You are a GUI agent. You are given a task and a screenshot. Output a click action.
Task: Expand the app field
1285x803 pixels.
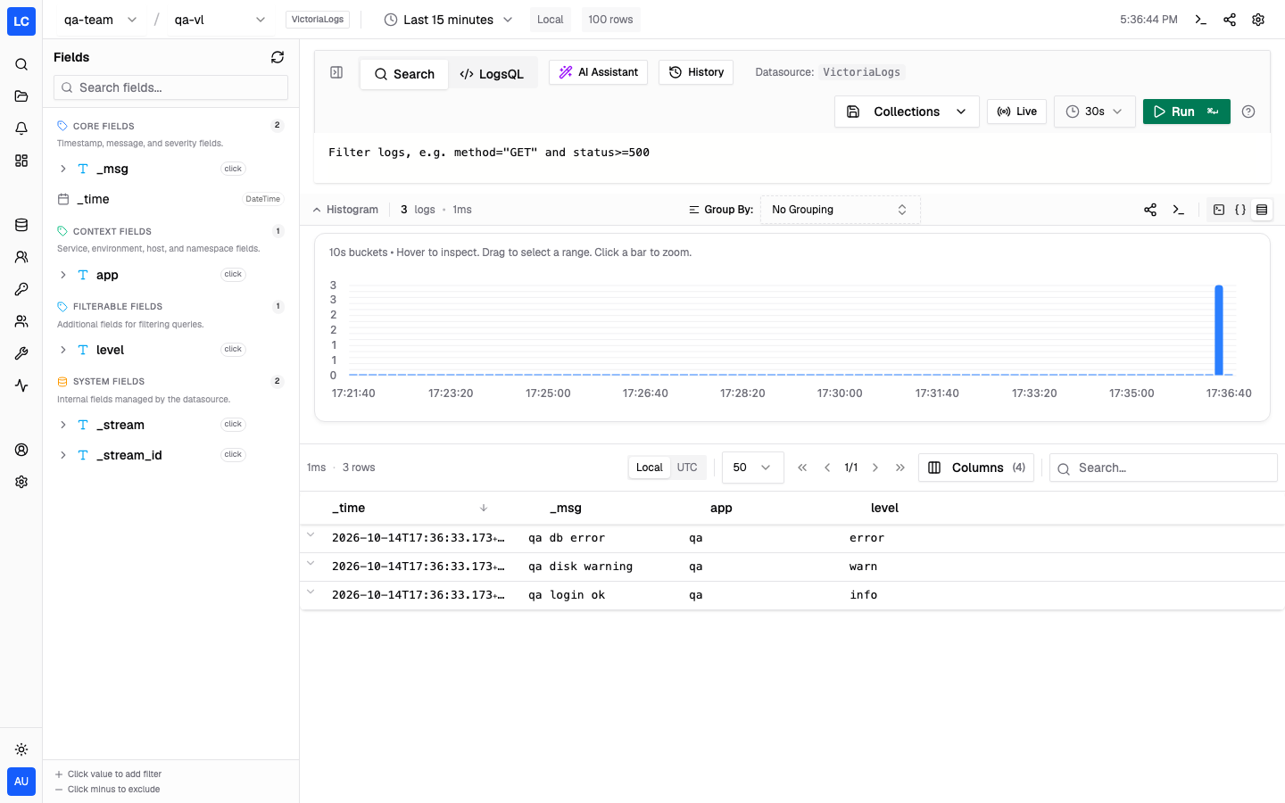coord(63,275)
